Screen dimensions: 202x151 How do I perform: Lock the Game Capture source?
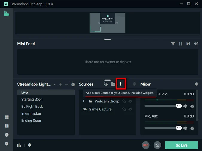[124, 109]
